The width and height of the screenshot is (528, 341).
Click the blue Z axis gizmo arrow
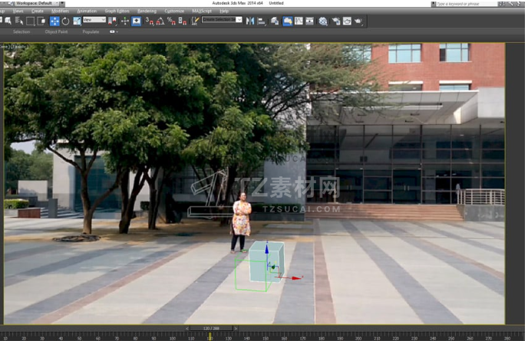coord(267,249)
